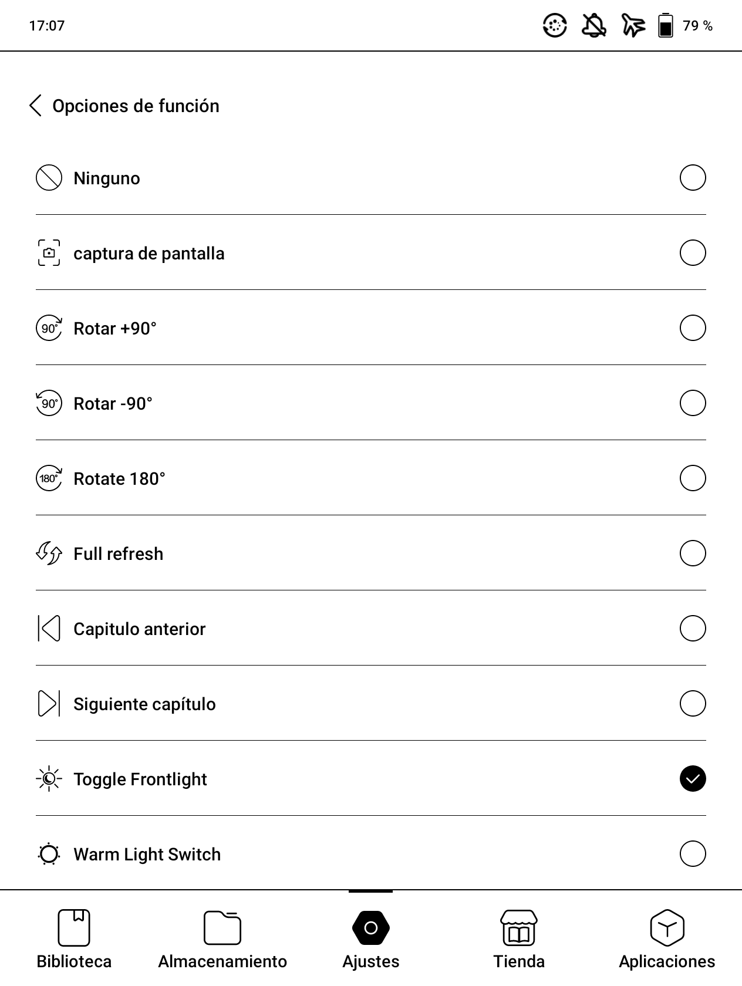Select the captura de pantalla radio button
Viewport: 742px width, 986px height.
pyautogui.click(x=693, y=253)
